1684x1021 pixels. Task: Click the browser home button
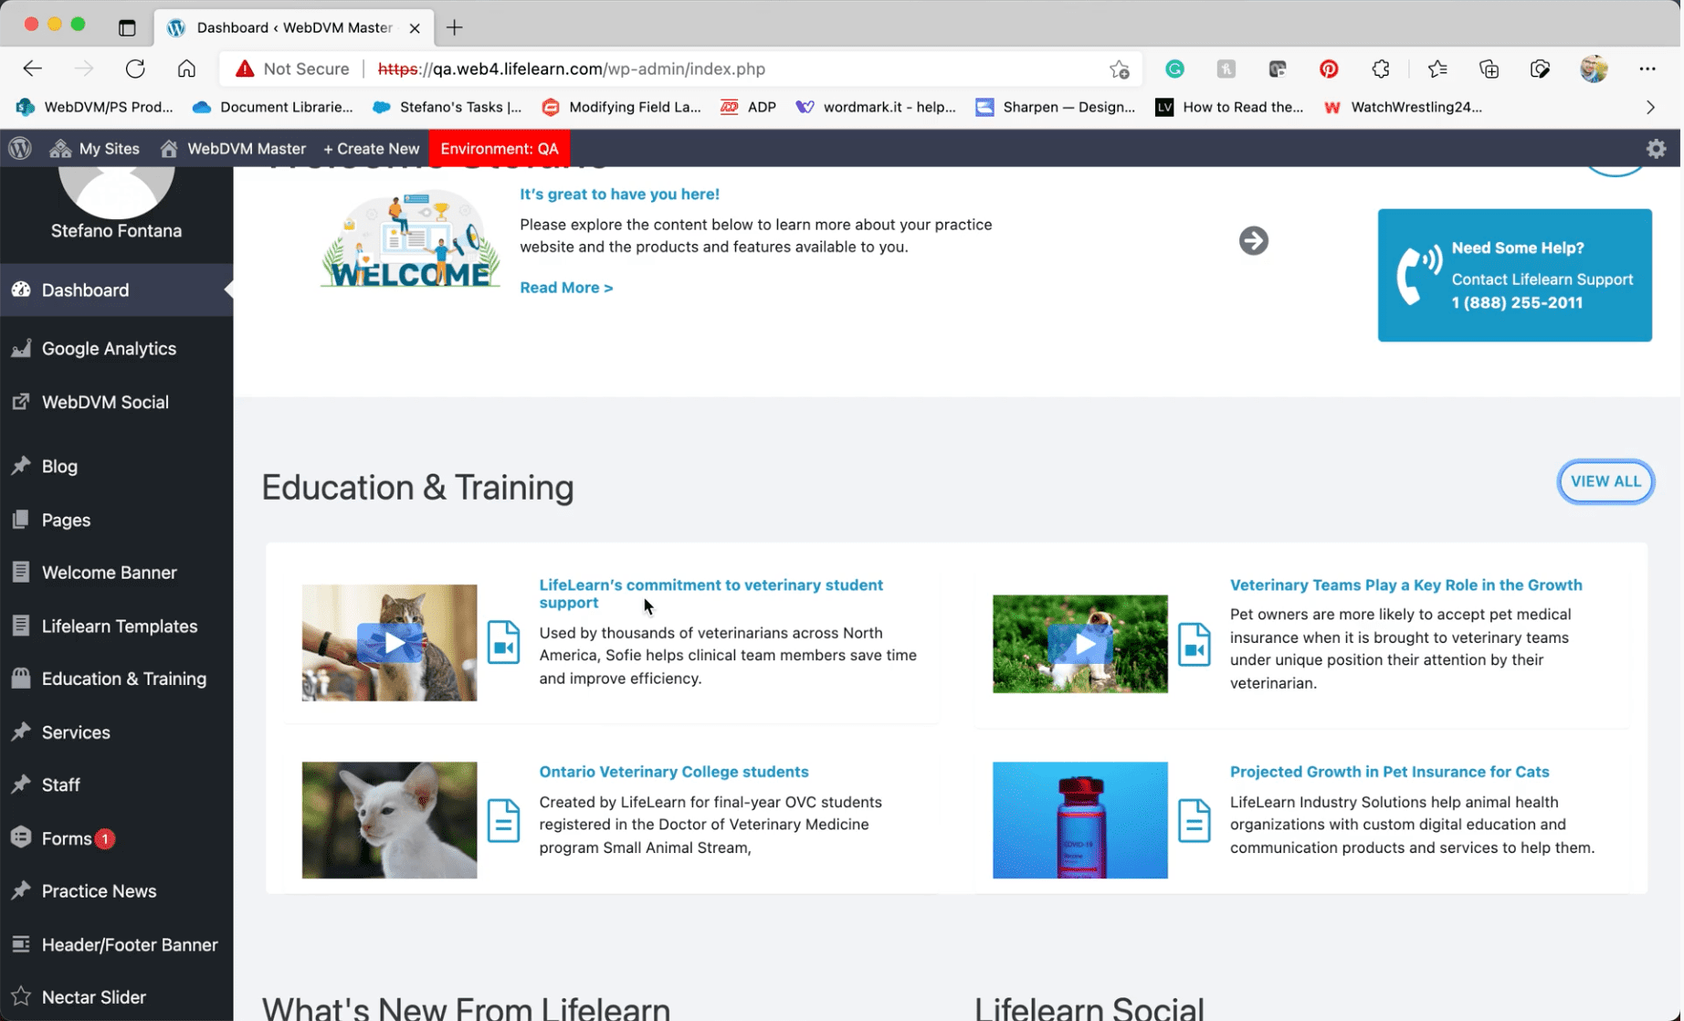tap(186, 68)
